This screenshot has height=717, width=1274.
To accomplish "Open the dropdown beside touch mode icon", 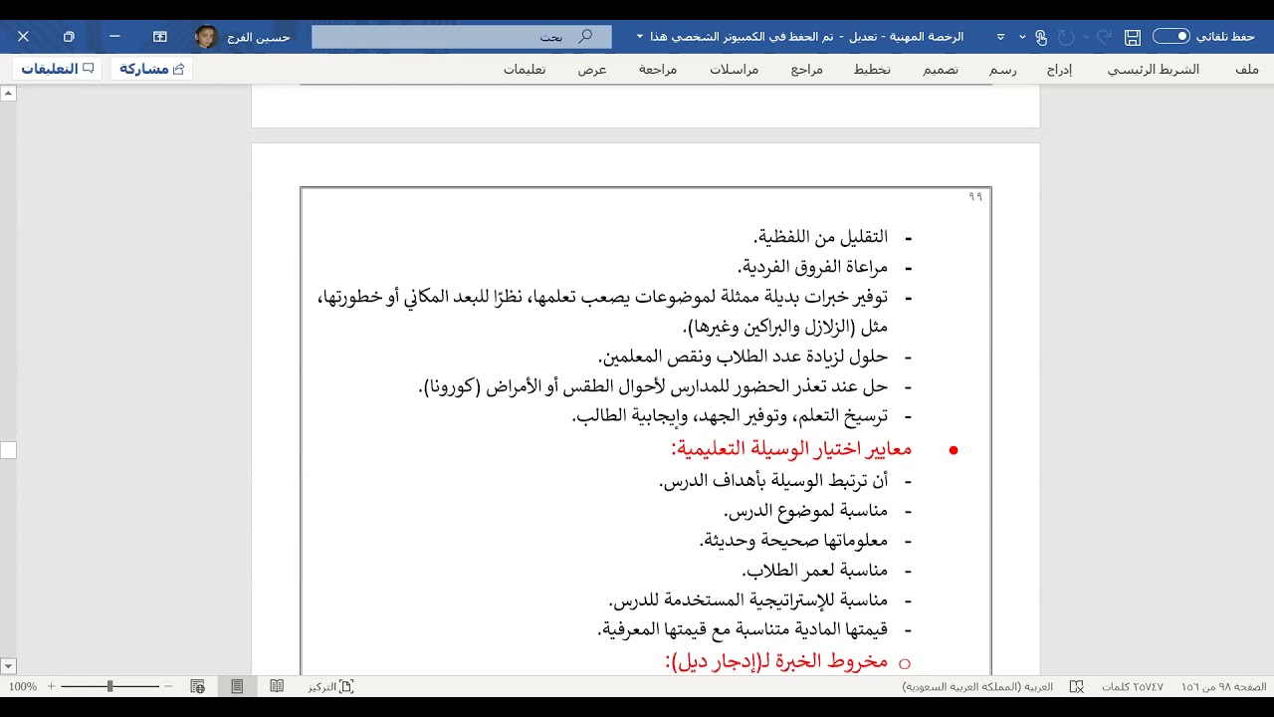I will [1022, 37].
